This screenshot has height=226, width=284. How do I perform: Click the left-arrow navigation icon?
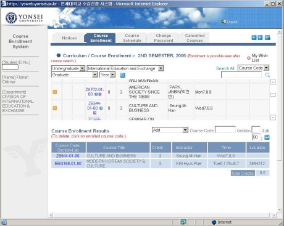[254, 38]
